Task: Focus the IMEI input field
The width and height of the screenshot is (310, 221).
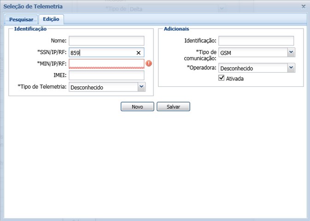Action: [x=106, y=75]
